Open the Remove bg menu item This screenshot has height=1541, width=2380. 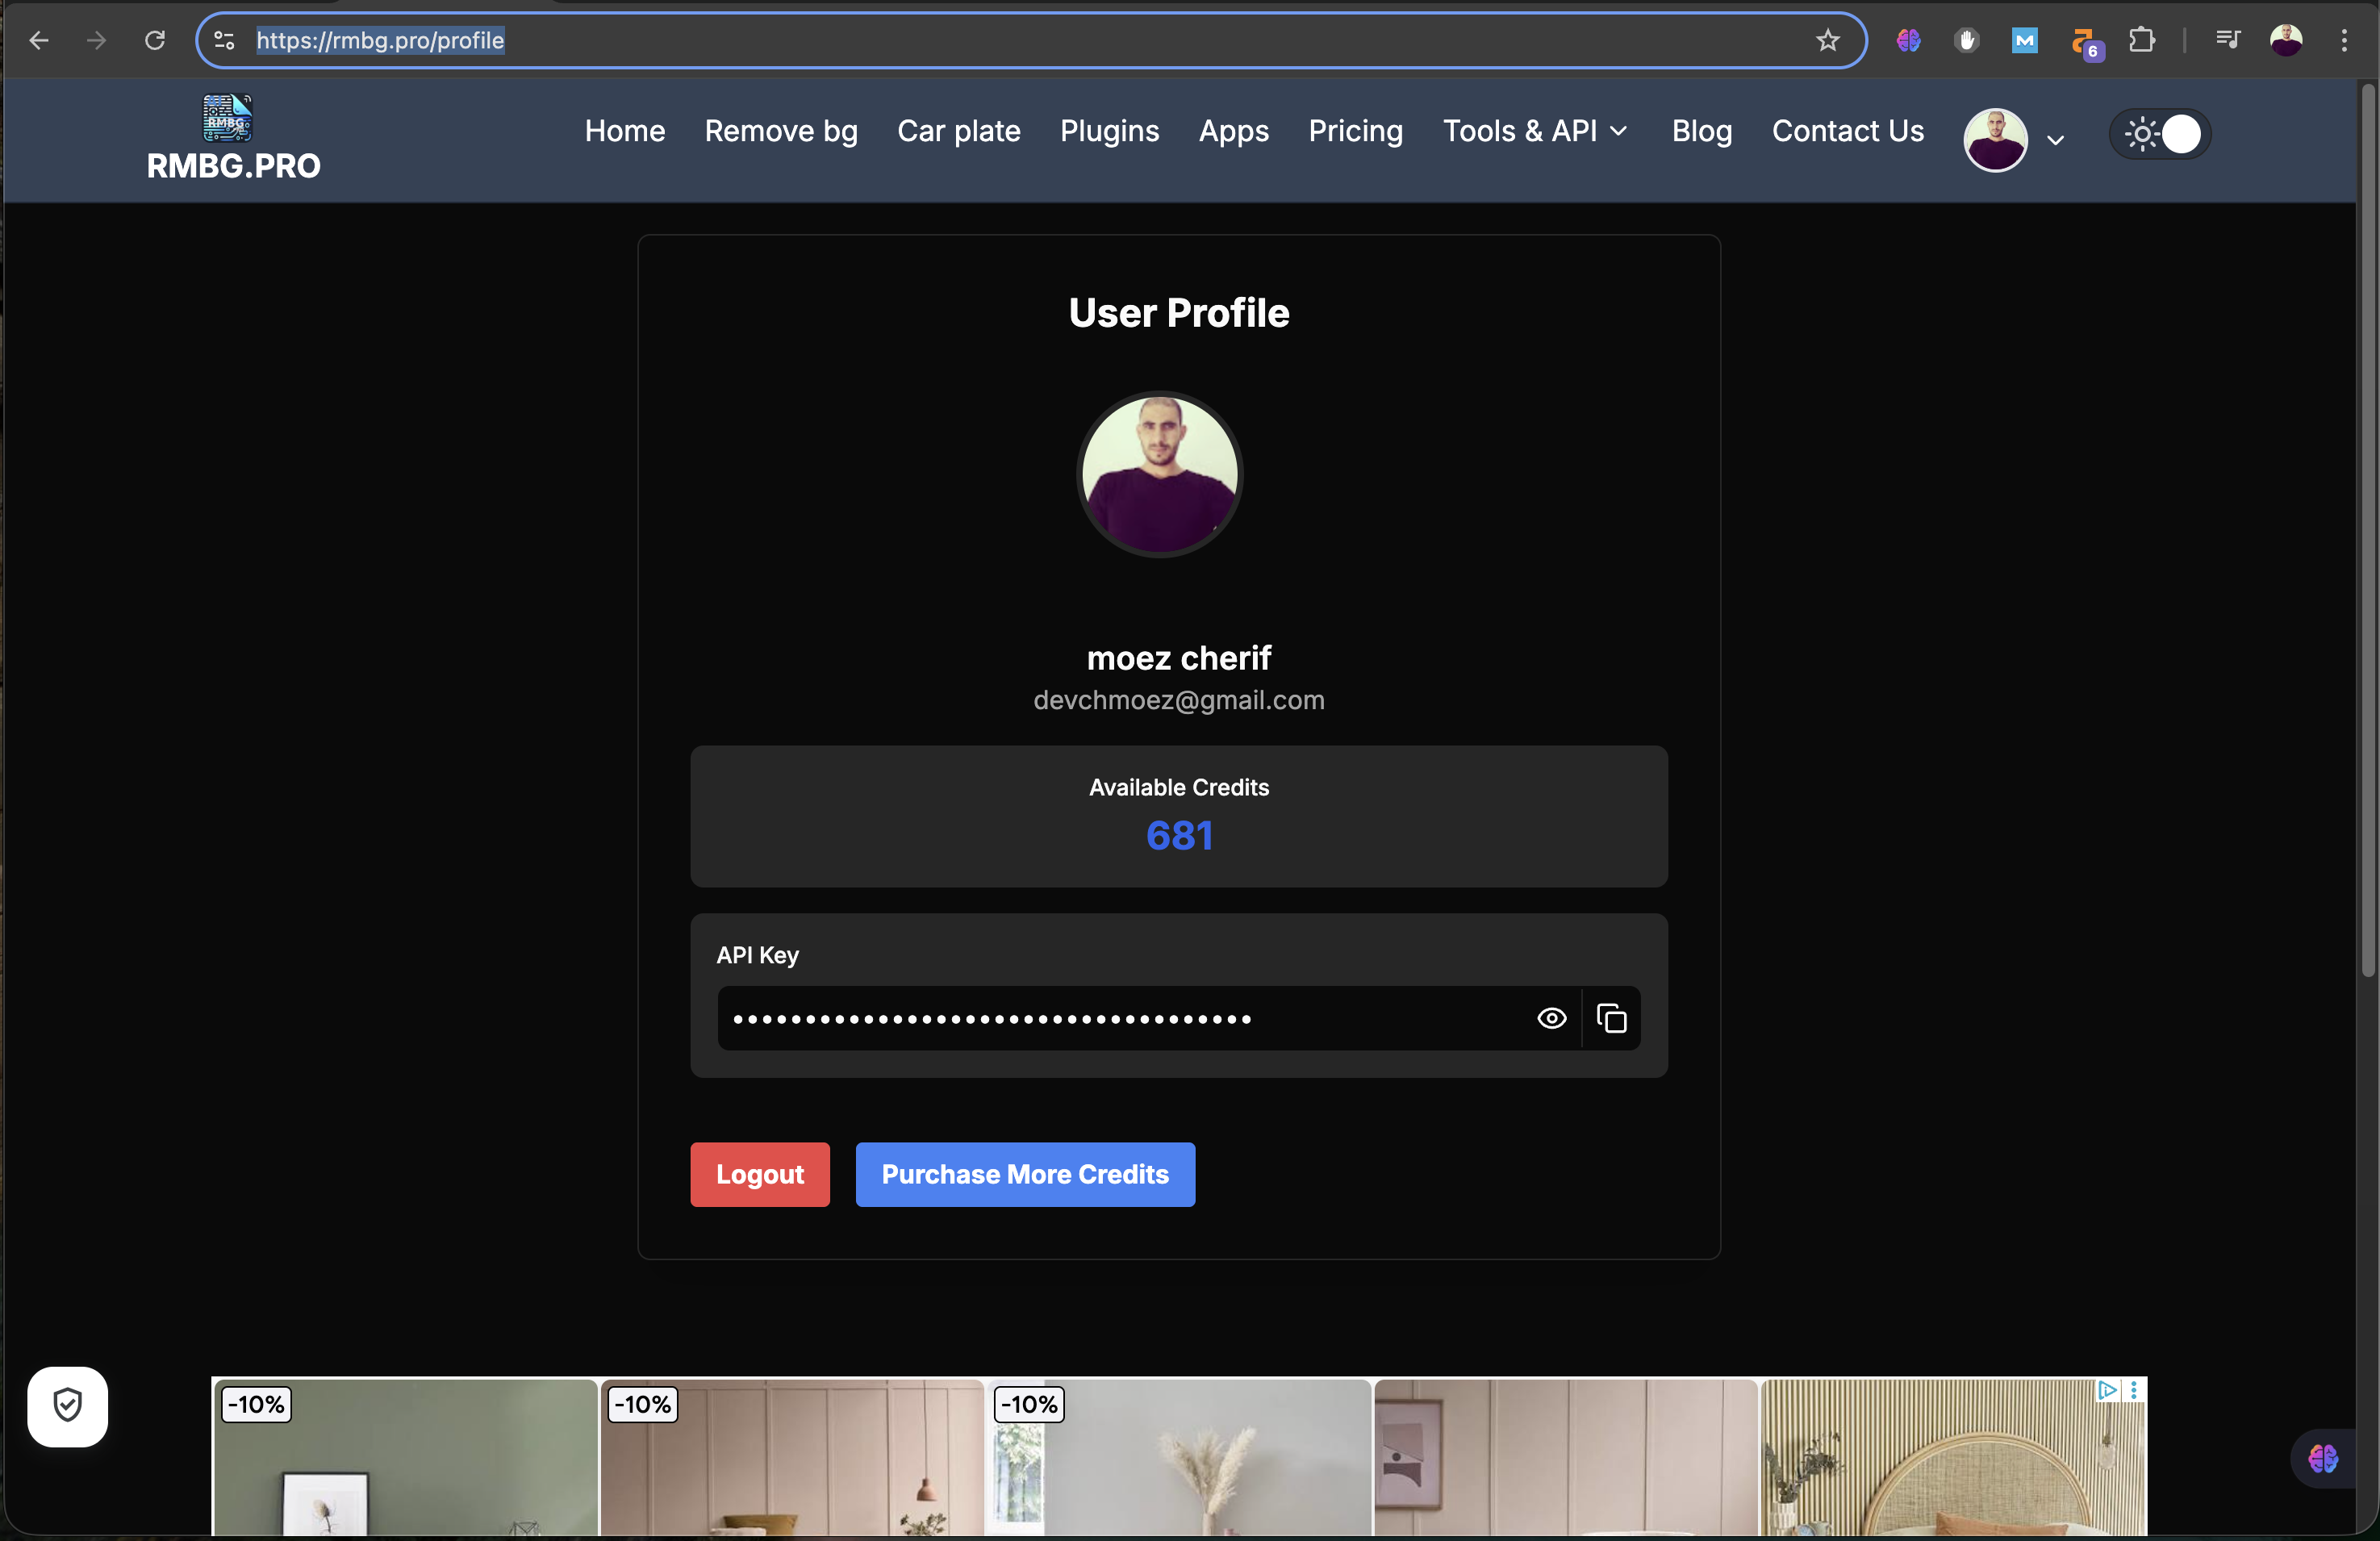click(781, 131)
